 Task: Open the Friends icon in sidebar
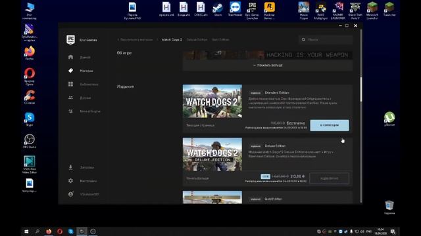(70, 98)
